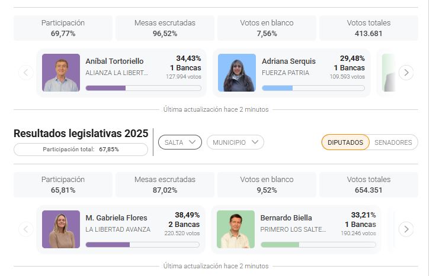Click Adriana Serquis's candidate photo
The width and height of the screenshot is (433, 276).
236,73
